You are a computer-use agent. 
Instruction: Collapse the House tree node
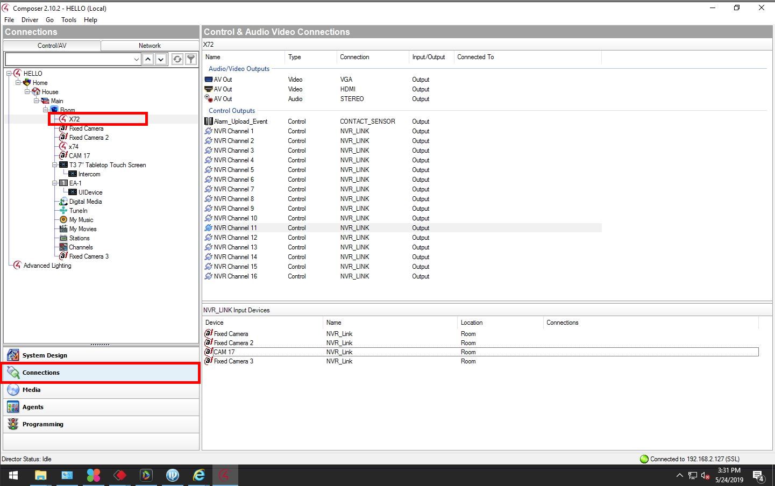(27, 92)
